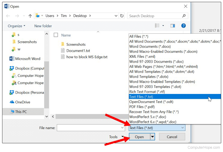The width and height of the screenshot is (223, 152).
Task: Choose All Web Pages filter
Action: tap(175, 67)
